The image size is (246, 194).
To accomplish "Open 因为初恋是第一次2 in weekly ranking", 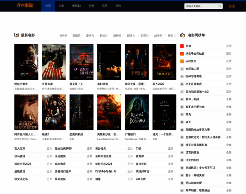I will (x=197, y=92).
